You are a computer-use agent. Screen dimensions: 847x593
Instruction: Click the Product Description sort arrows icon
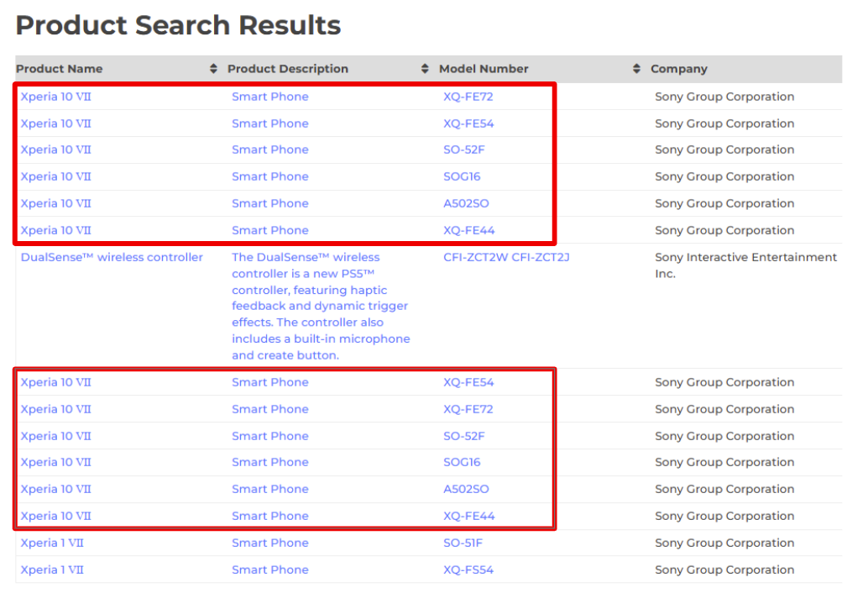[425, 69]
